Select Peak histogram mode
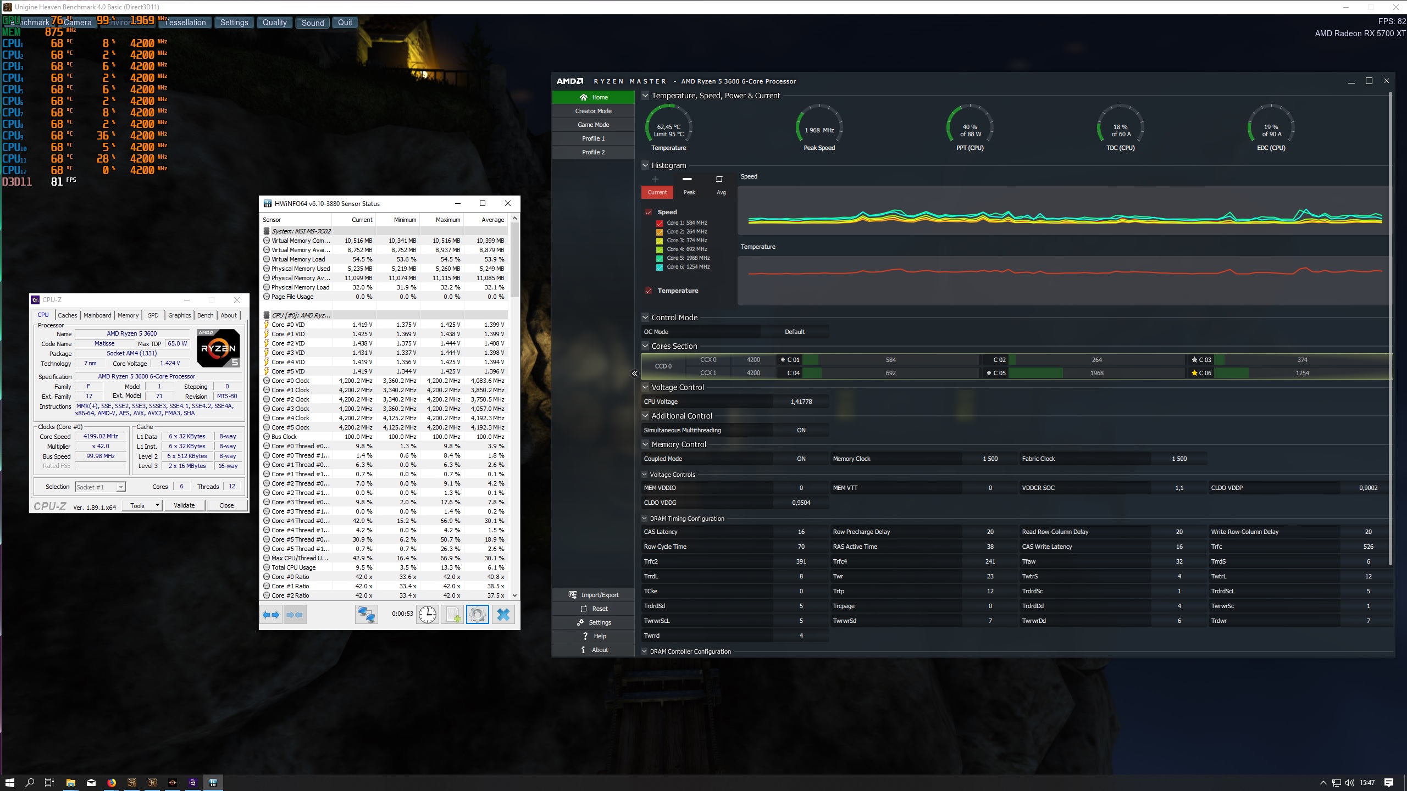 point(689,192)
